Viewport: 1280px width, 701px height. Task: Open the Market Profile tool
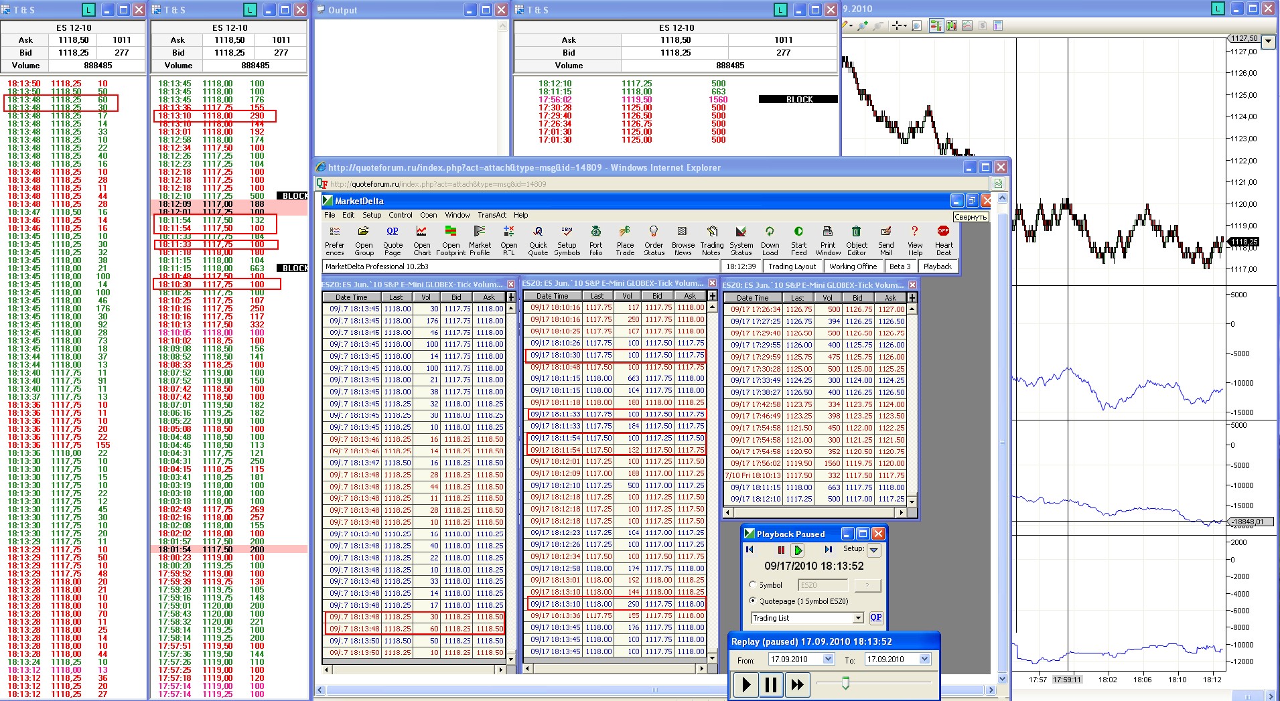click(479, 240)
